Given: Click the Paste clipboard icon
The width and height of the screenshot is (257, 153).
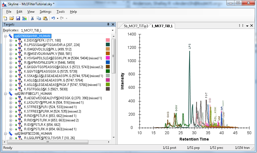Looking at the screenshot, I should (45, 18).
